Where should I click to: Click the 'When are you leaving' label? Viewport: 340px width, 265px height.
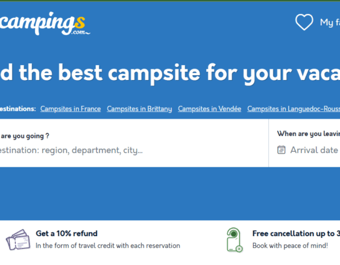309,133
